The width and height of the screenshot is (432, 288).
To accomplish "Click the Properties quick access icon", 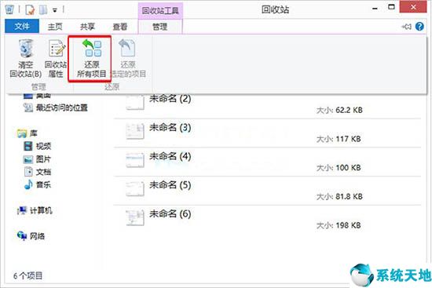I will click(30, 10).
